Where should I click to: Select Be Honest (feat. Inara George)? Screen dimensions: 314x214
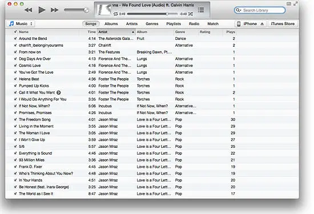click(44, 187)
